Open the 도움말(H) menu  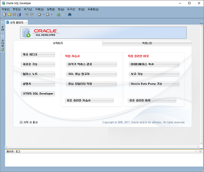93,9
